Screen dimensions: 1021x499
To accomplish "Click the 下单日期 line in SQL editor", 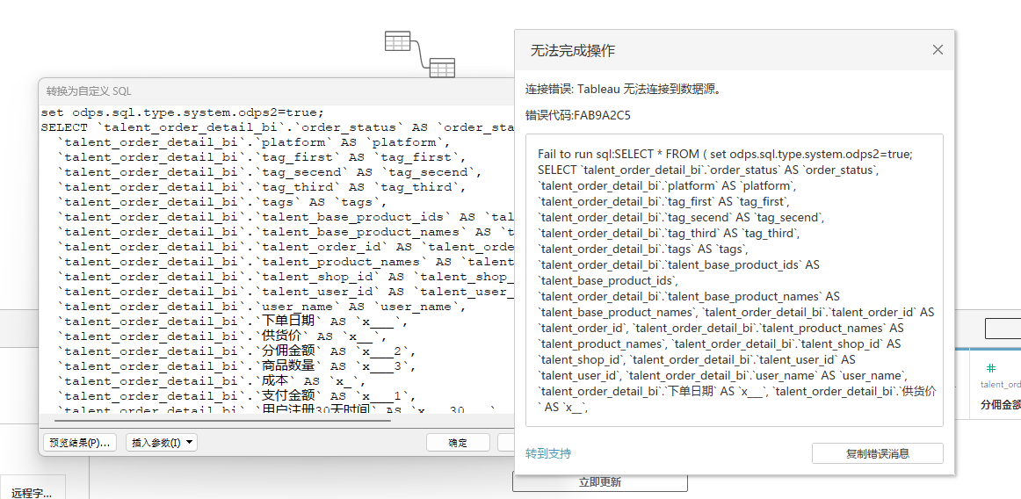I will [233, 322].
